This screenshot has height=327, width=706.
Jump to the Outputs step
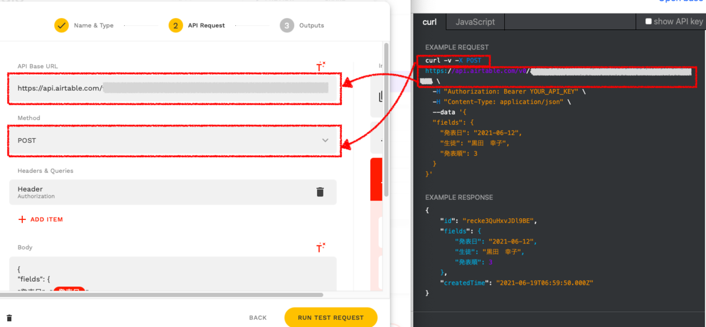[302, 25]
